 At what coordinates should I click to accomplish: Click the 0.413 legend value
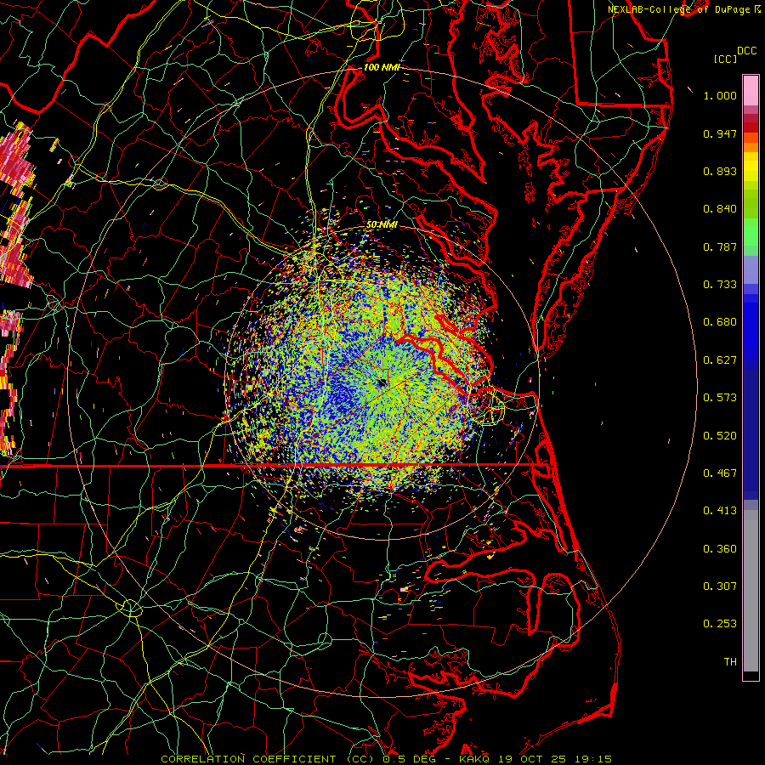[x=720, y=511]
